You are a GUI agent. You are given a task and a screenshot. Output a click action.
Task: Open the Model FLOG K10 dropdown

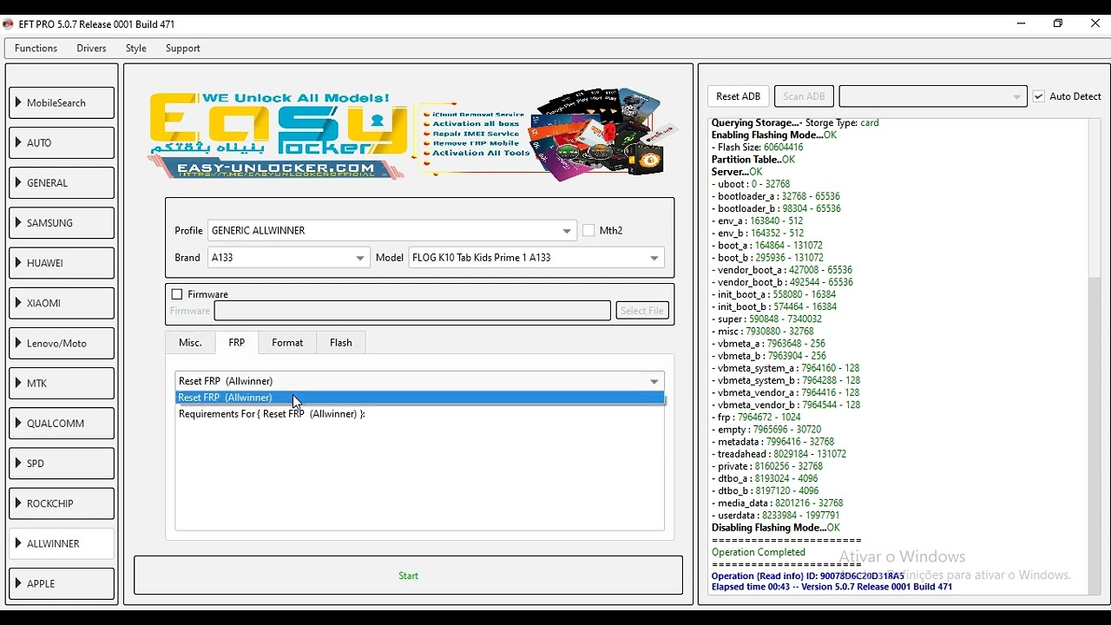point(536,258)
